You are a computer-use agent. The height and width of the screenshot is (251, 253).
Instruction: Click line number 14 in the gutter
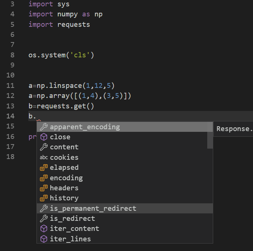[x=10, y=116]
